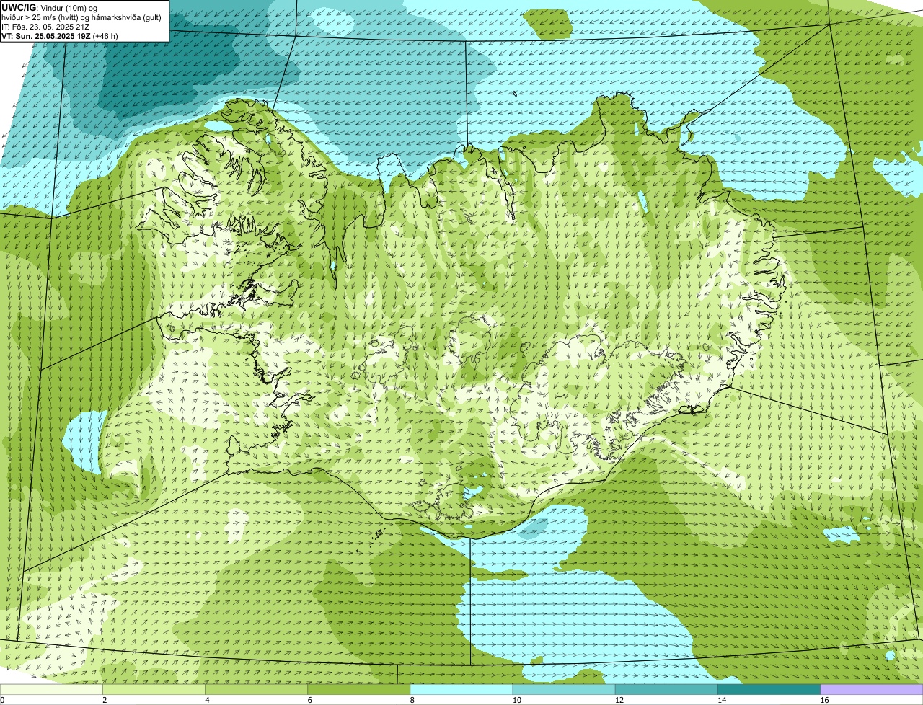Click the scale label '14'
This screenshot has width=923, height=705.
click(721, 700)
